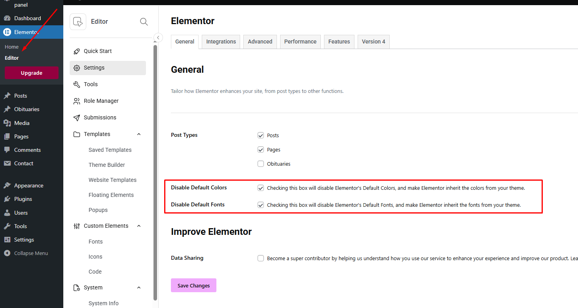The width and height of the screenshot is (578, 308).
Task: Switch to the Integrations tab
Action: (x=221, y=42)
